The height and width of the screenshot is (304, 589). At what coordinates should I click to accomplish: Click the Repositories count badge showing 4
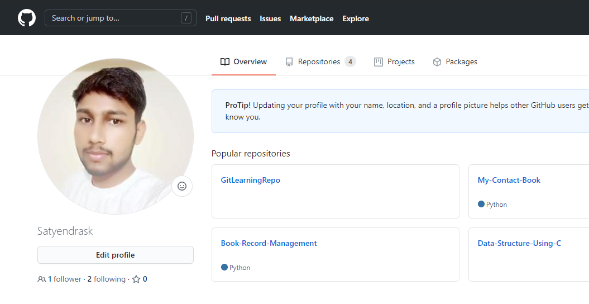coord(350,61)
